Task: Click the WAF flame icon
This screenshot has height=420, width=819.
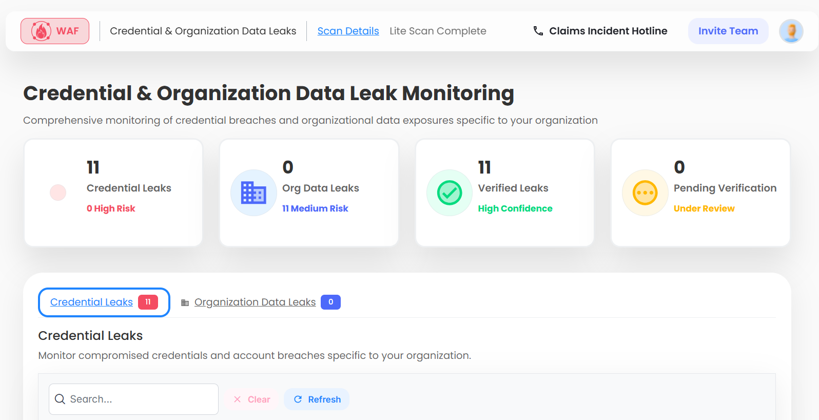Action: click(41, 31)
